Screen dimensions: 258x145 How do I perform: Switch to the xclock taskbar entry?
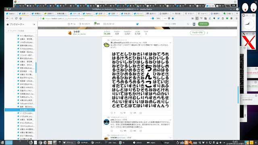137,143
